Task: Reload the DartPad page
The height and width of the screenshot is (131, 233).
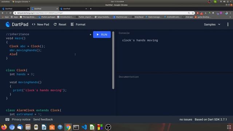Action: point(10,13)
